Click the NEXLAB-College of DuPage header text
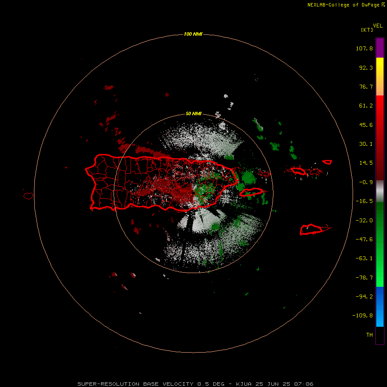Screen dimensions: 387x387 pos(346,5)
